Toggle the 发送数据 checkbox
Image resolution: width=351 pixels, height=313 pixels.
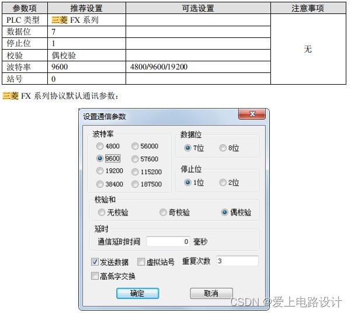95,262
